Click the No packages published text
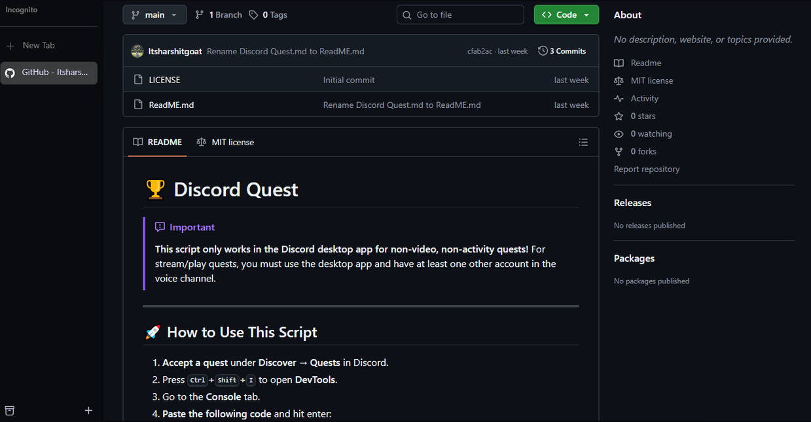The width and height of the screenshot is (811, 422). click(651, 281)
